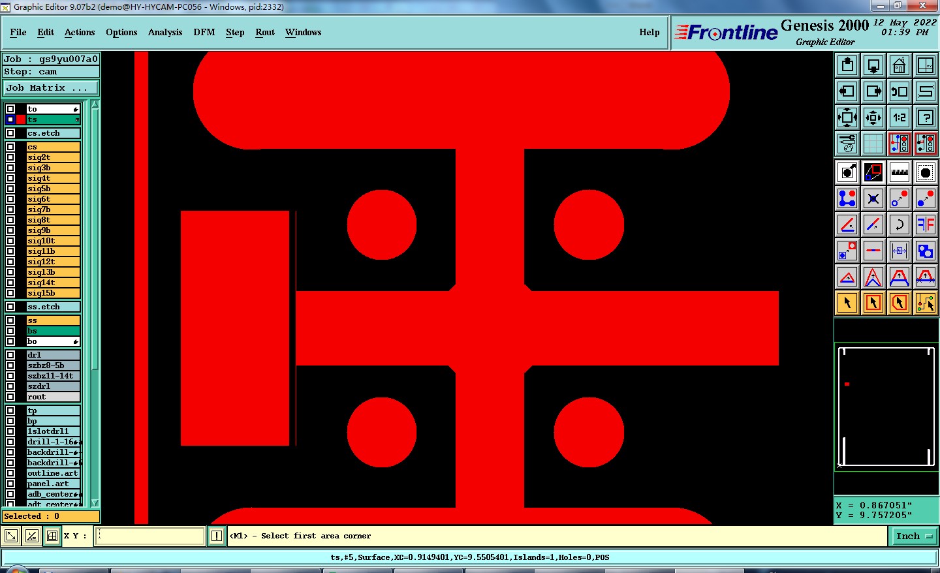Open the Analysis menu
Viewport: 940px width, 573px height.
(165, 32)
